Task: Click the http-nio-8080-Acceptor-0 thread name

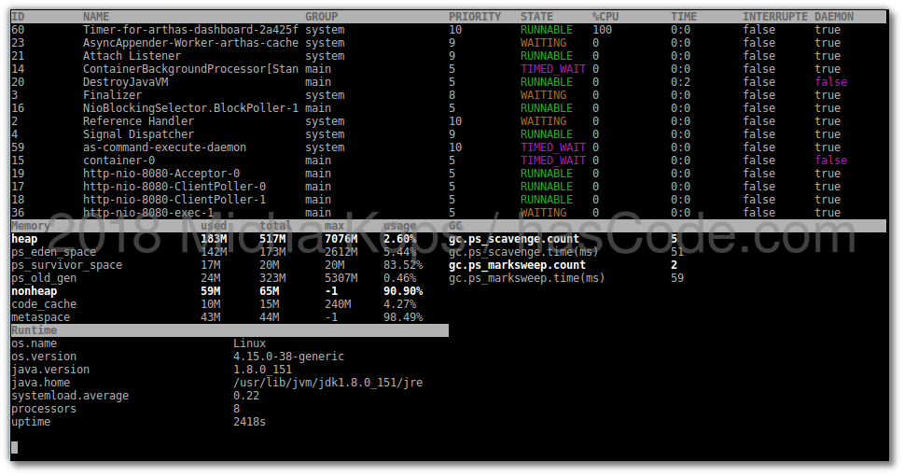Action: click(x=161, y=174)
